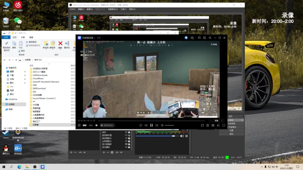This screenshot has width=303, height=170.
Task: Switch to 查看 tab in File Explorer
Action: 31,37
